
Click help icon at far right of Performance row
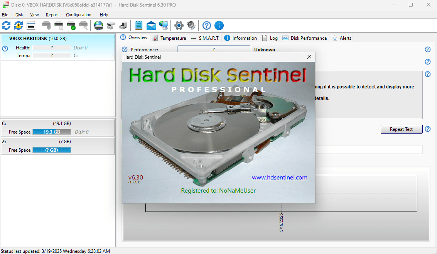tap(427, 49)
